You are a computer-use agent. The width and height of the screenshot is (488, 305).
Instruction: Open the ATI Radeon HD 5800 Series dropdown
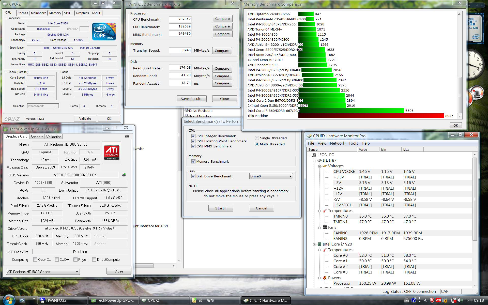pyautogui.click(x=43, y=272)
